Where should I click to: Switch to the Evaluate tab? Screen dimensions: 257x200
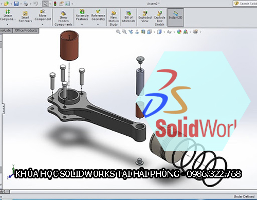point(6,30)
